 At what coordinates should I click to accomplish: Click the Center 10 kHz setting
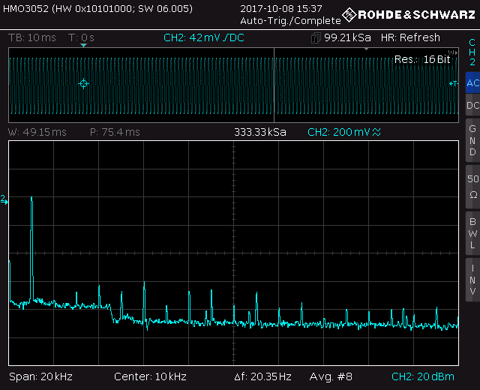pyautogui.click(x=150, y=376)
